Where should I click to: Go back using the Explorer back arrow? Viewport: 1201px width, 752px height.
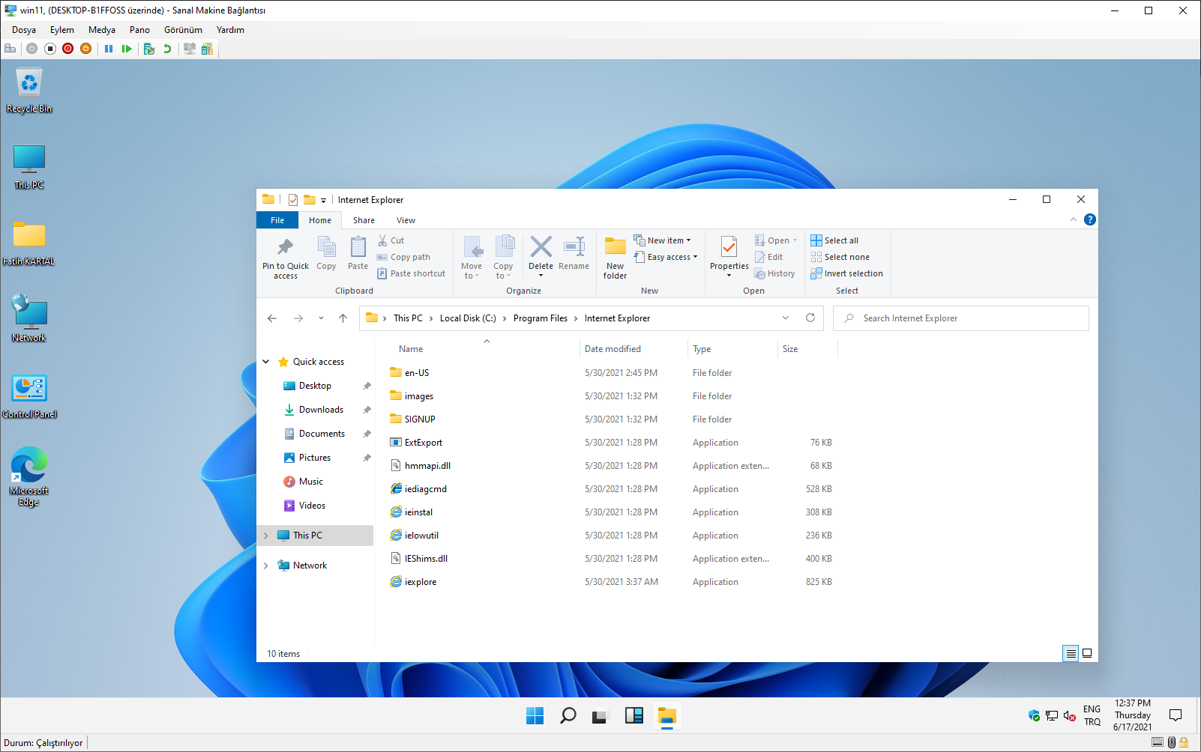coord(272,318)
